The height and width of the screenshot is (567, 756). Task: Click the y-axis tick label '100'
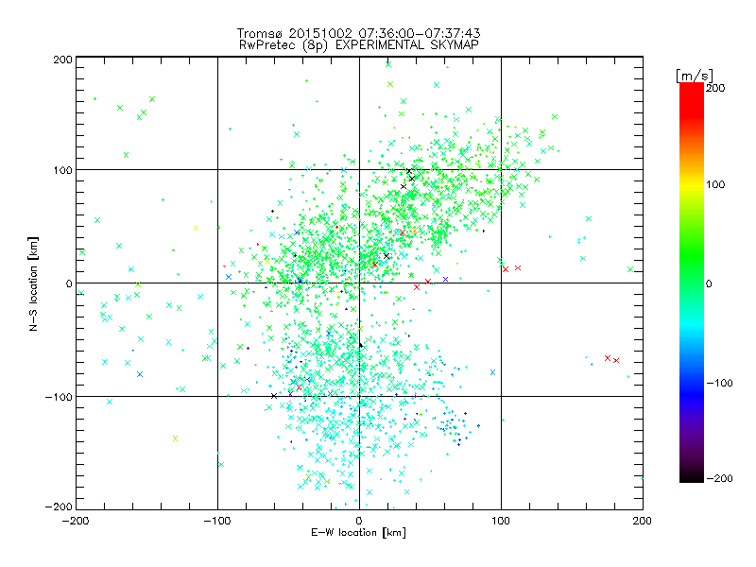pos(62,170)
